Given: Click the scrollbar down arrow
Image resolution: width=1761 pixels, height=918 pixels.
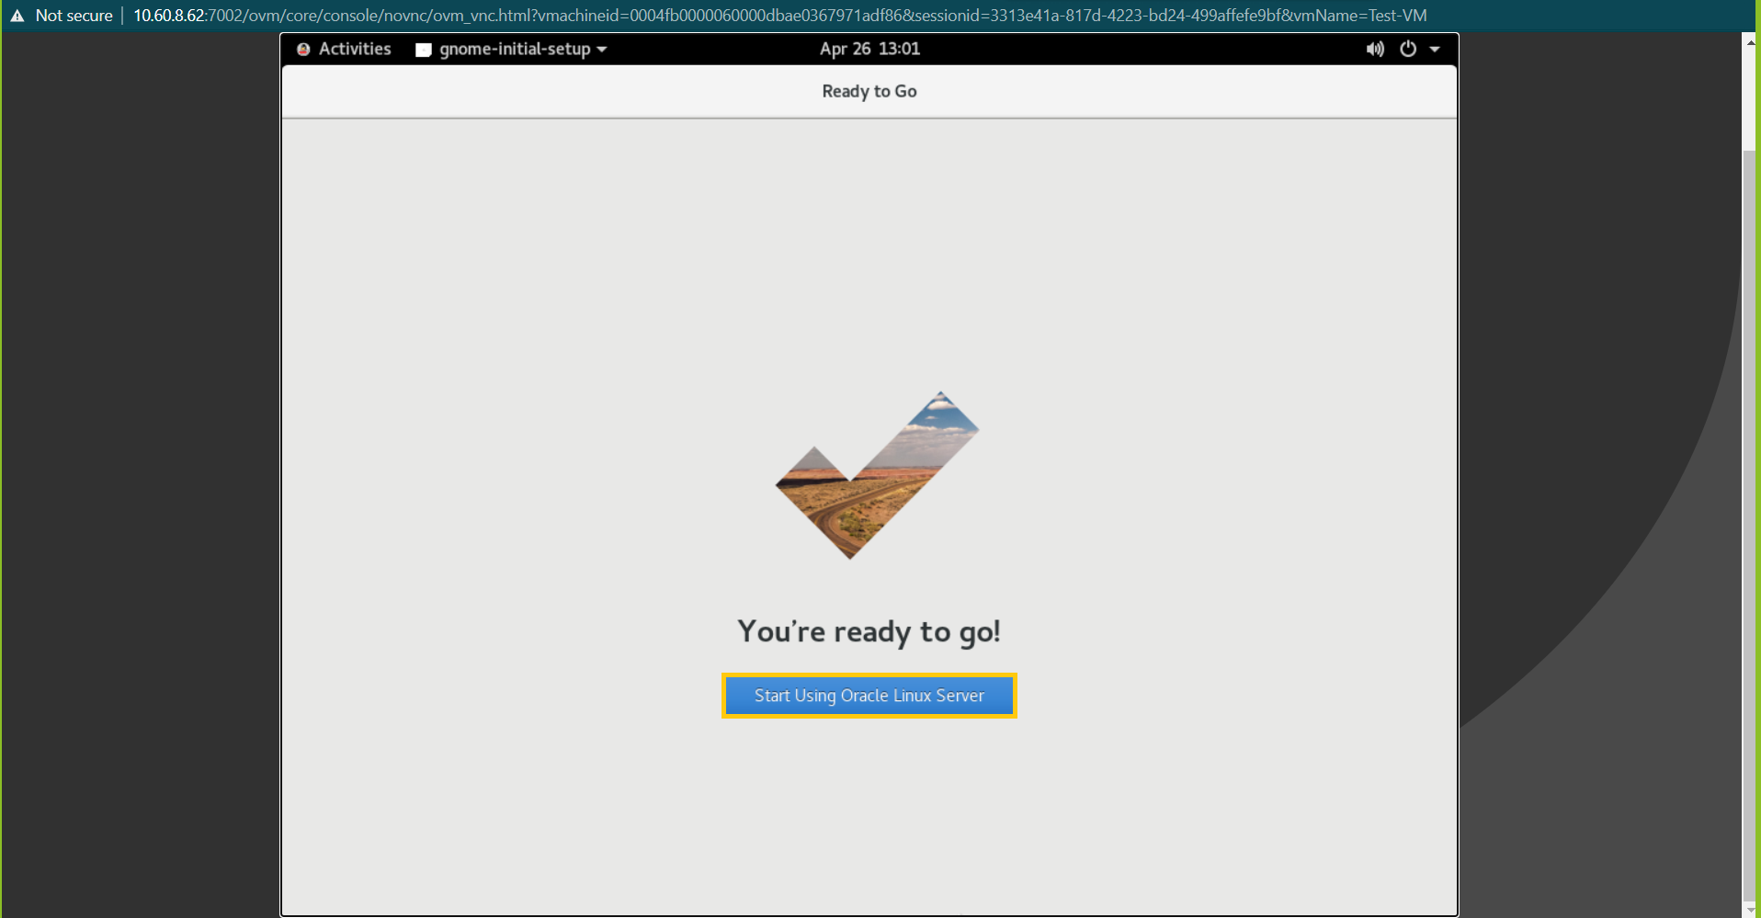Looking at the screenshot, I should [1750, 910].
